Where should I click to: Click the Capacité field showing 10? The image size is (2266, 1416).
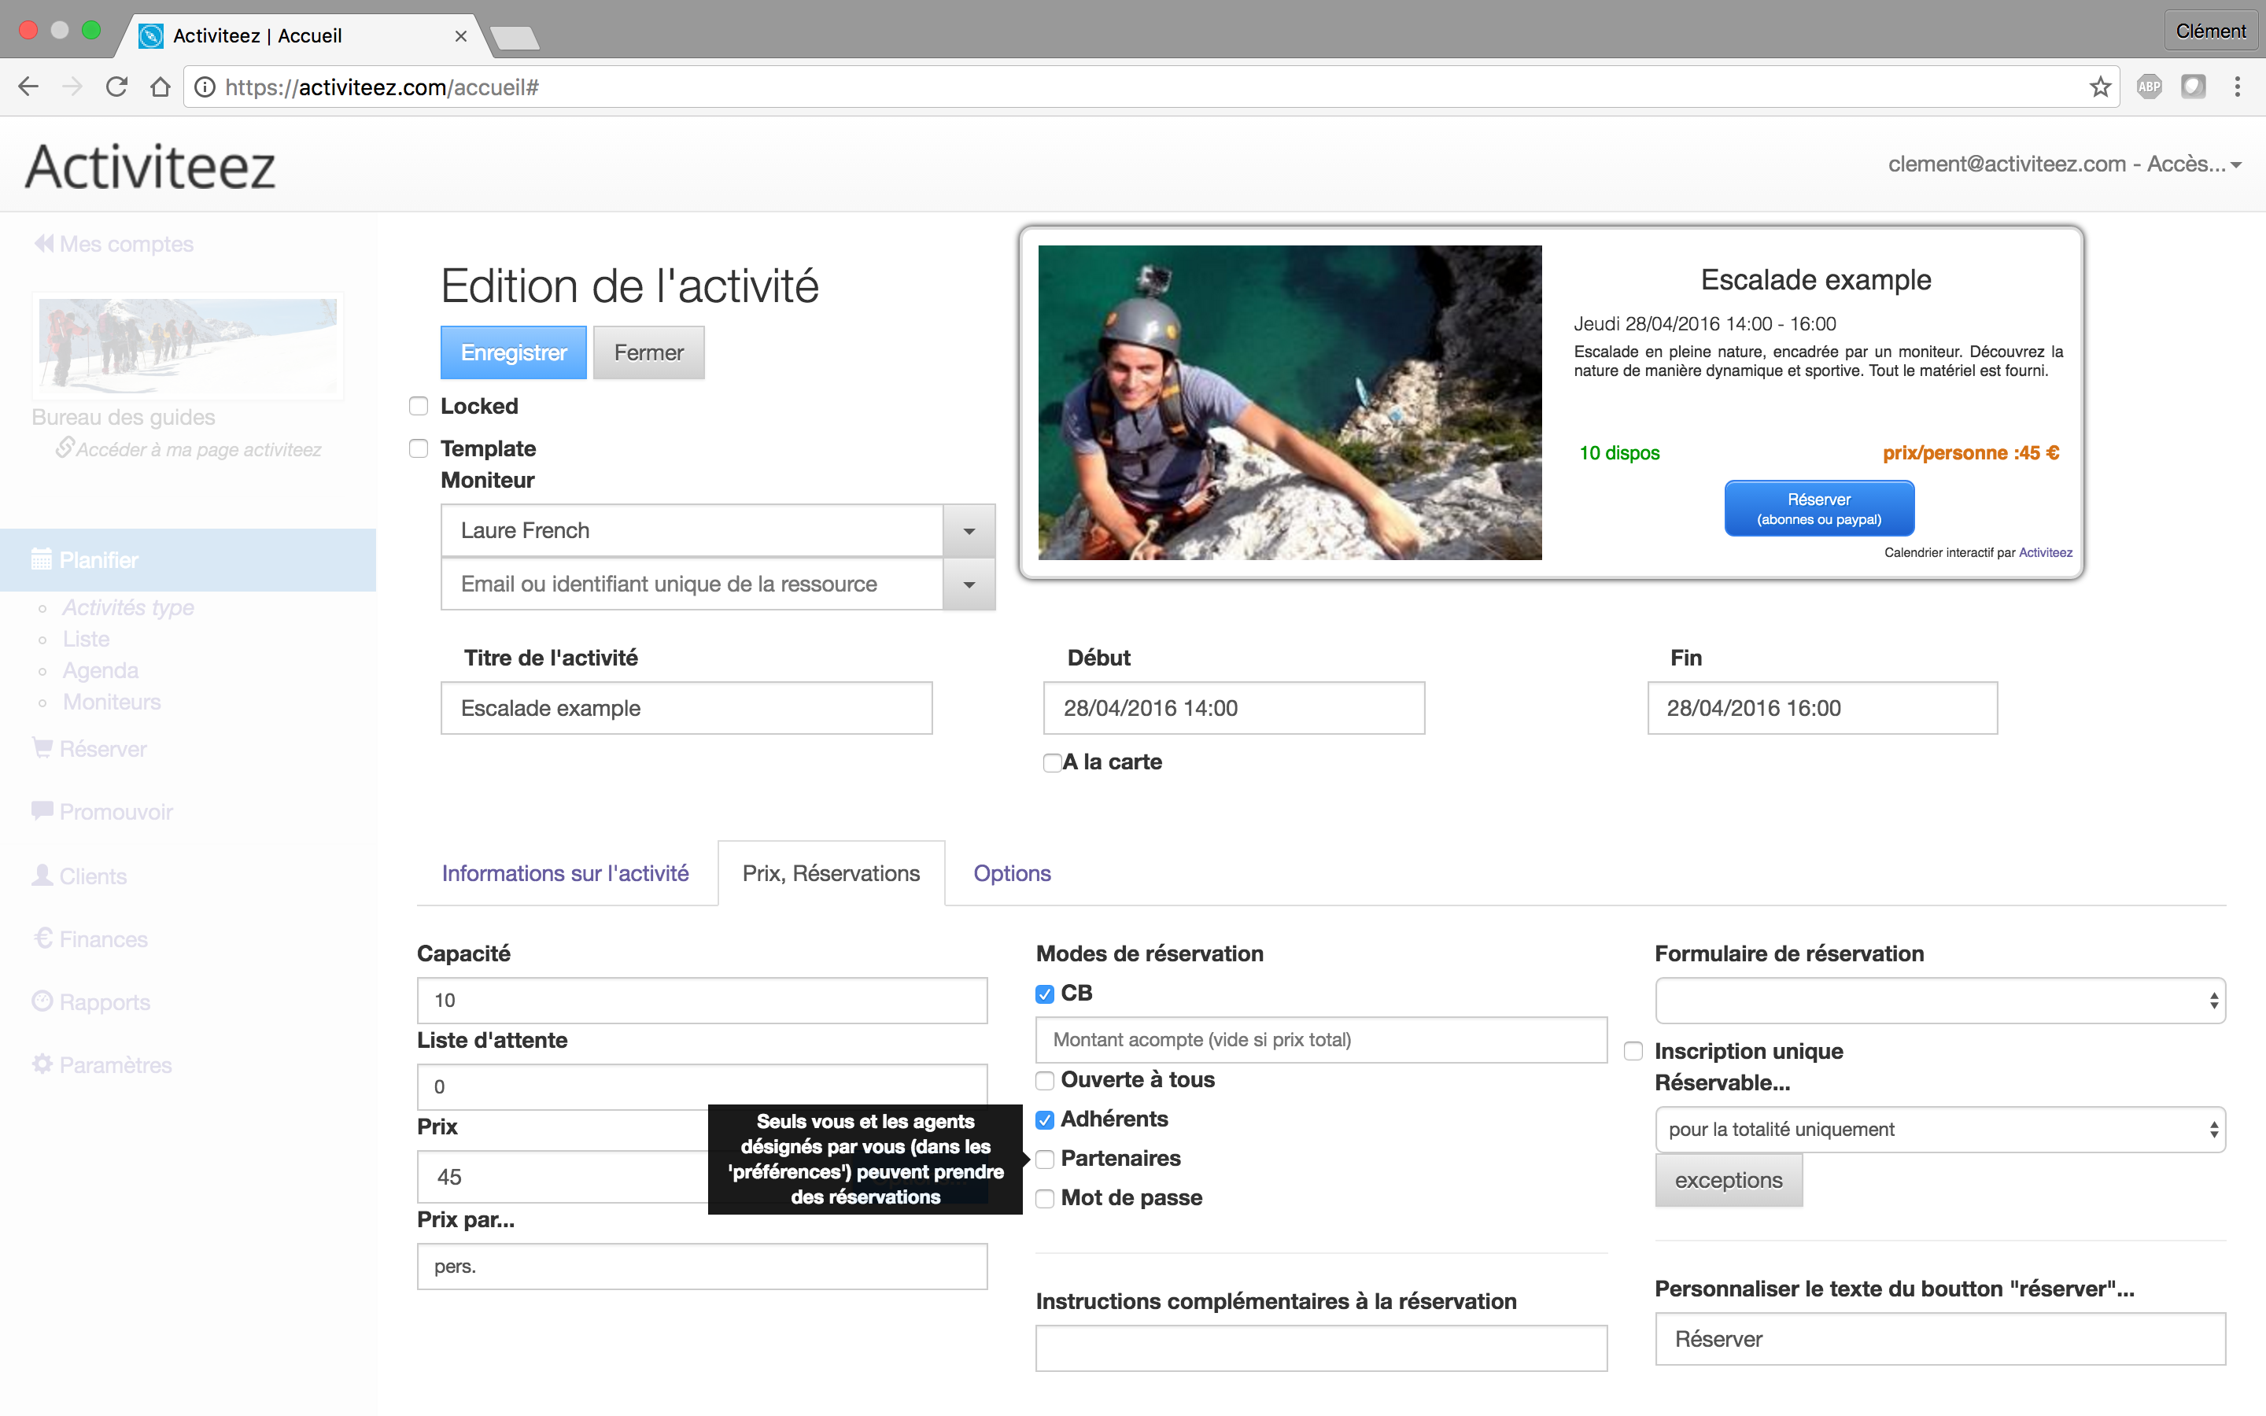[703, 1000]
